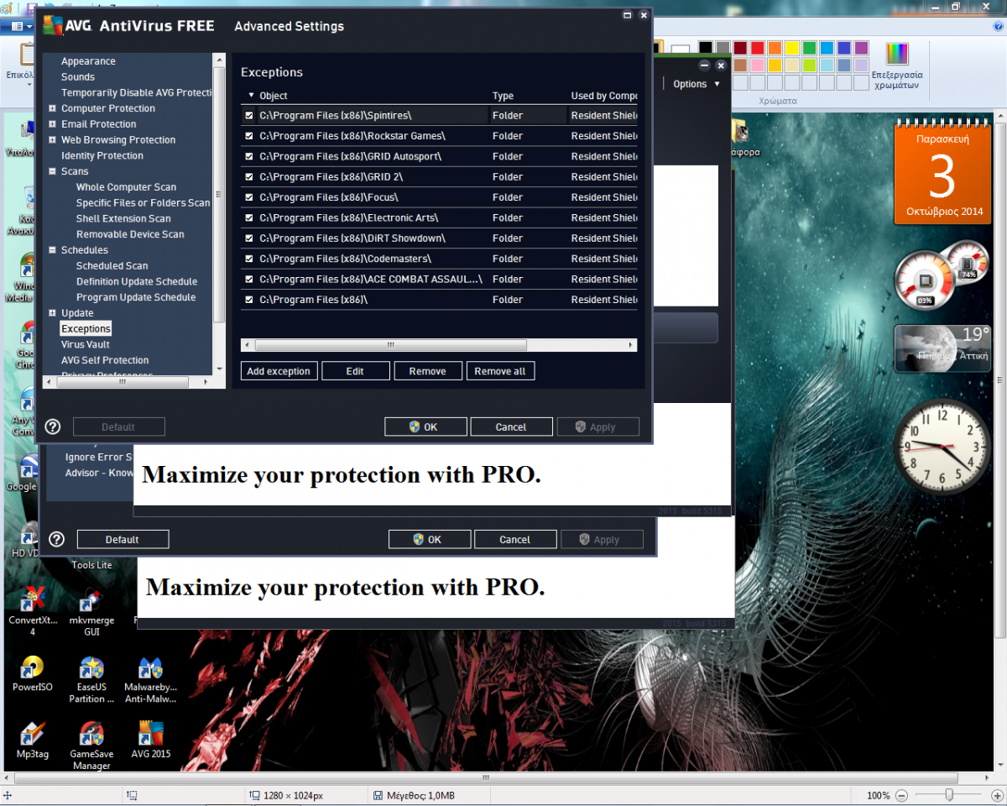
Task: Expand the Update tree node
Action: click(52, 313)
